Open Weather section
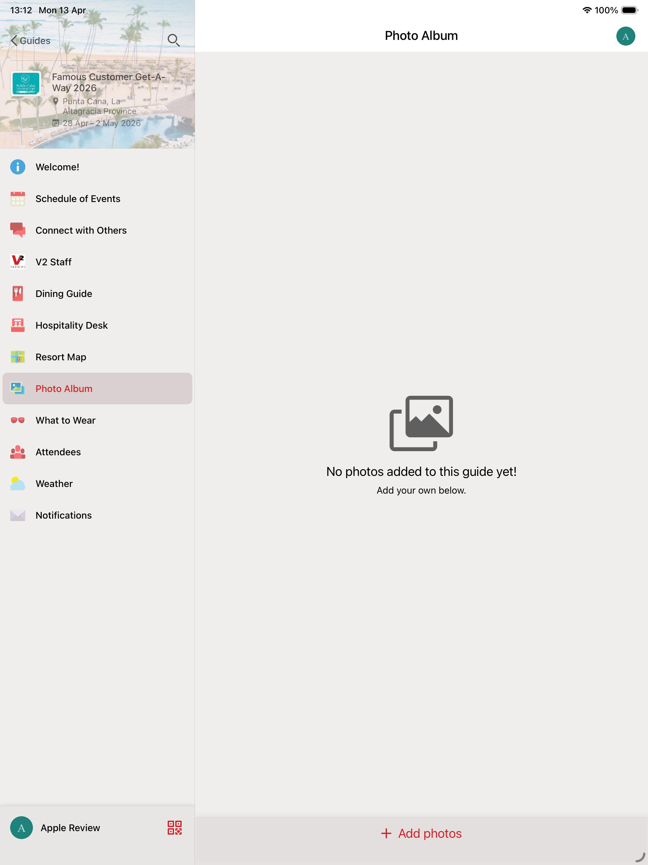This screenshot has height=865, width=648. tap(97, 484)
